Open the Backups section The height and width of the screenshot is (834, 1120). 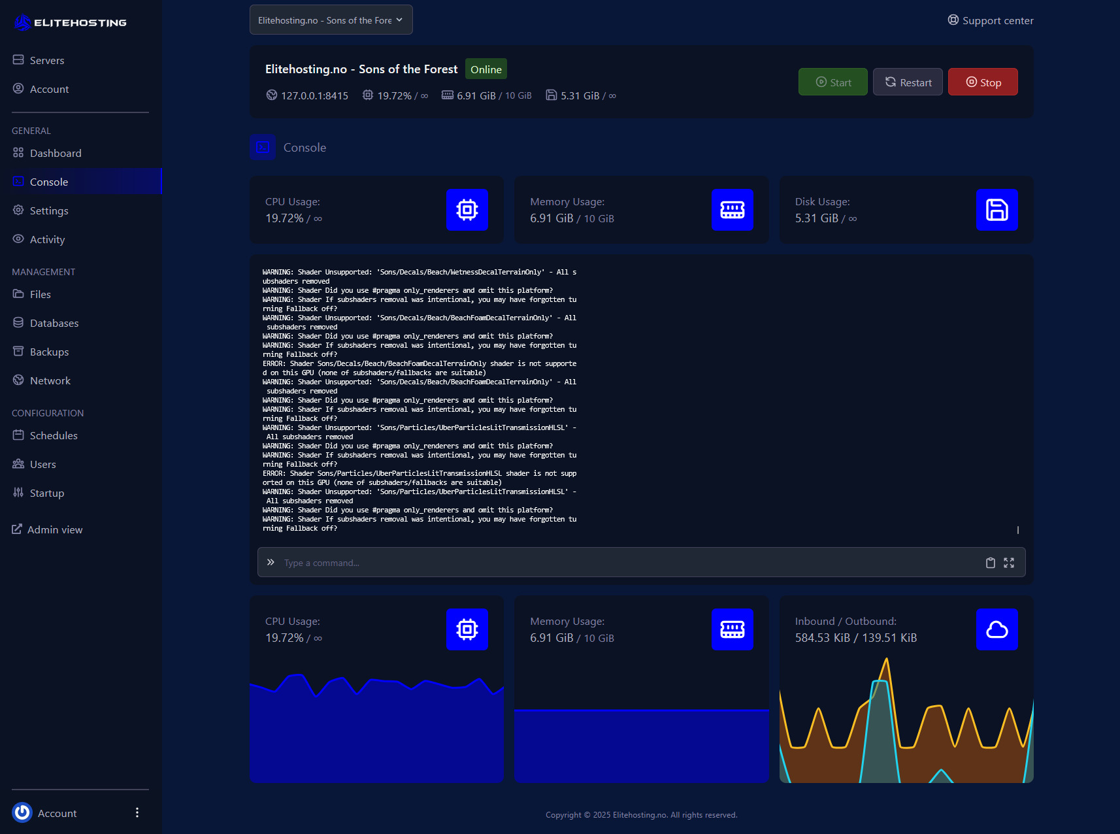pyautogui.click(x=49, y=352)
